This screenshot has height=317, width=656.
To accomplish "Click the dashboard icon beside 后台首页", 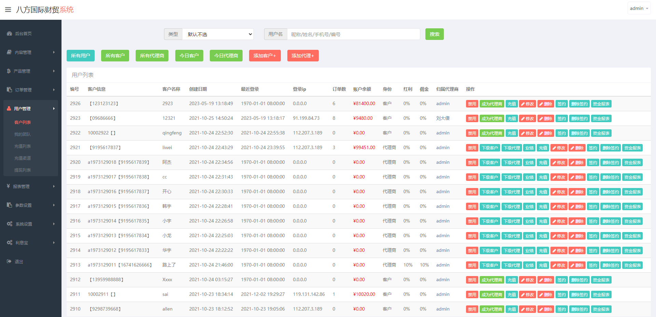I will coord(9,33).
